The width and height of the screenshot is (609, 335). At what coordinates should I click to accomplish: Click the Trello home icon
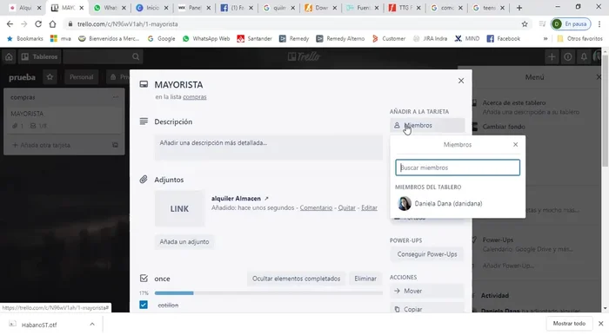[x=9, y=57]
